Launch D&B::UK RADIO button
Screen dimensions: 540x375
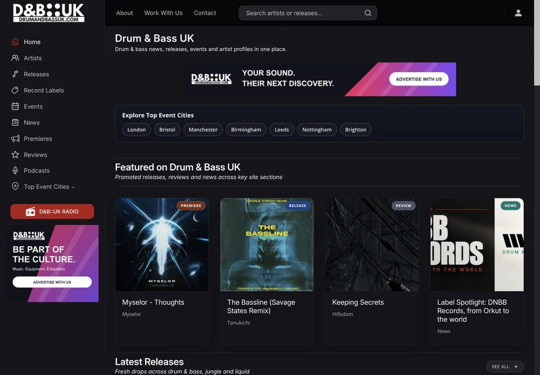click(52, 211)
